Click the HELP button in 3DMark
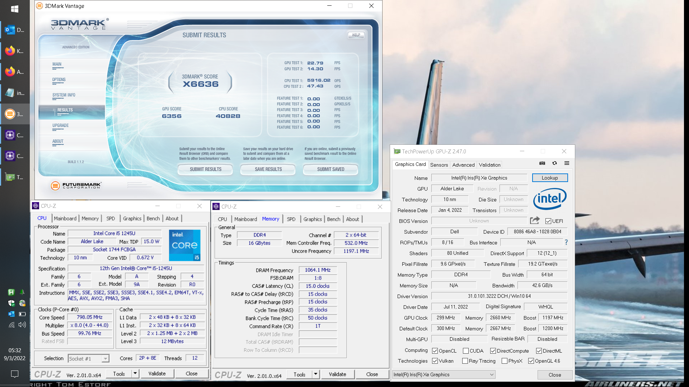The width and height of the screenshot is (689, 387). [356, 35]
